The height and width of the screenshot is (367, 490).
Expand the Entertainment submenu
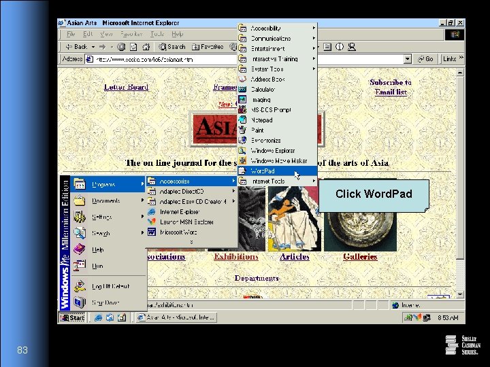click(278, 49)
